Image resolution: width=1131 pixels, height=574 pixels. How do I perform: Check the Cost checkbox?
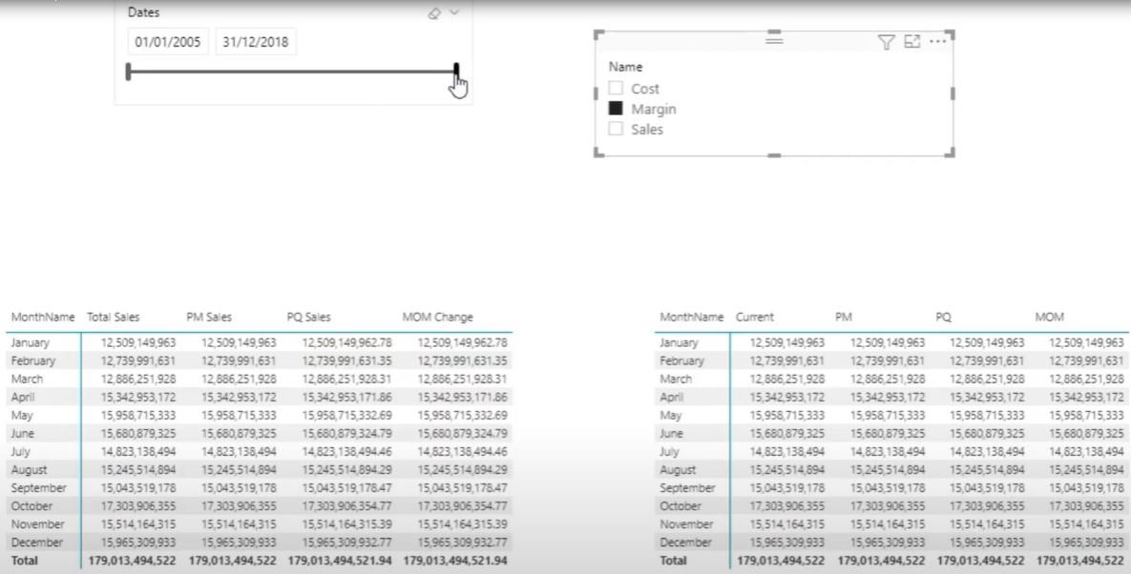coord(616,88)
